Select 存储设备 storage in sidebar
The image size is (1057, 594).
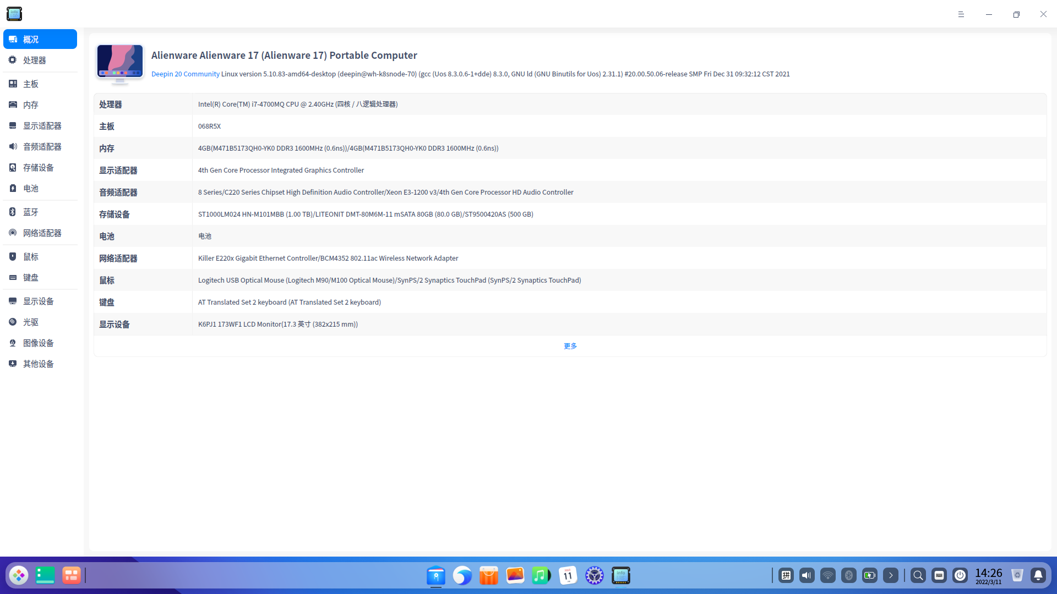(x=38, y=168)
